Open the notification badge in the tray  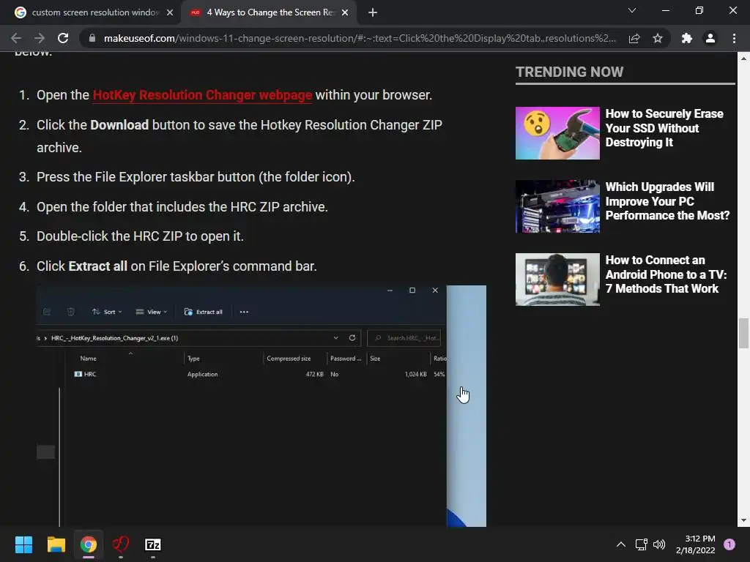729,544
